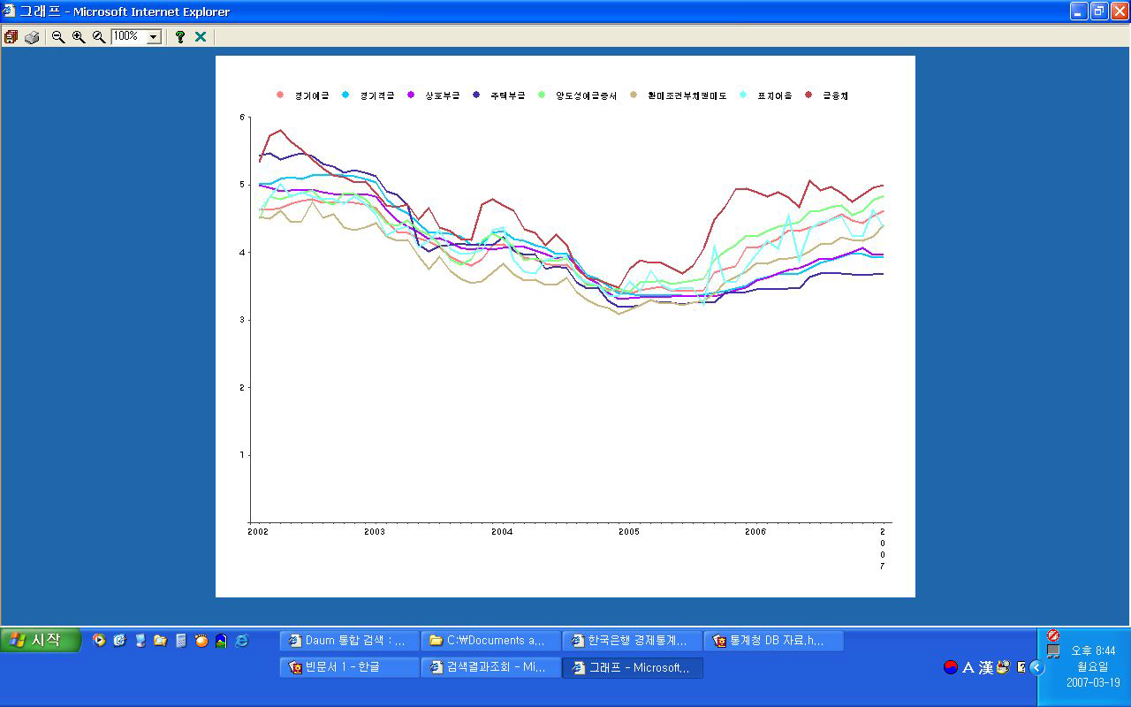Close the graph with the teal X
Screen dimensions: 1131x707
(x=201, y=37)
